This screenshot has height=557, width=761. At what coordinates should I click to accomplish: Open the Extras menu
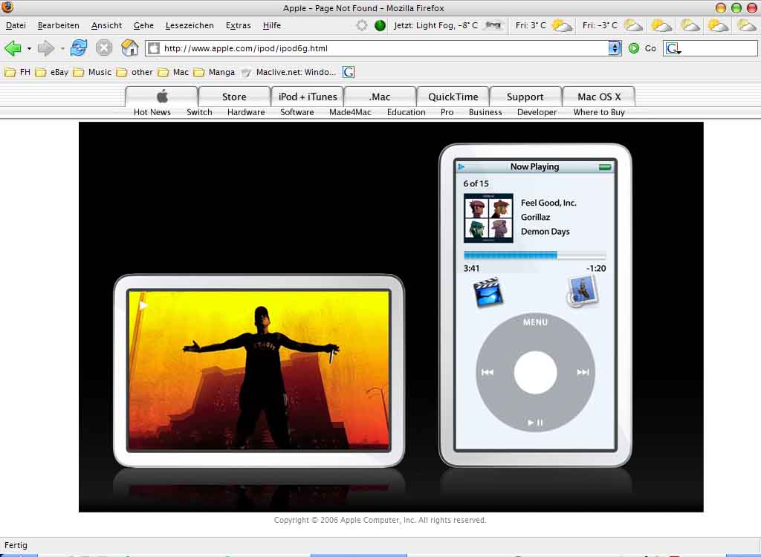coord(239,25)
